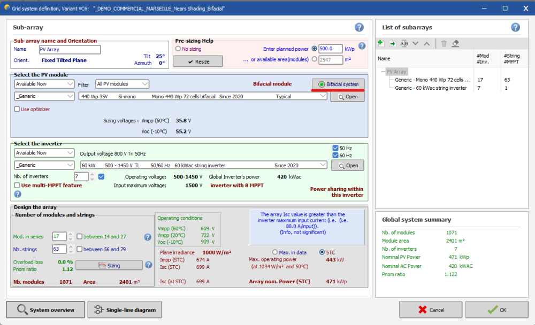Add a new subarray with the green plus icon
The width and height of the screenshot is (535, 325).
[380, 43]
